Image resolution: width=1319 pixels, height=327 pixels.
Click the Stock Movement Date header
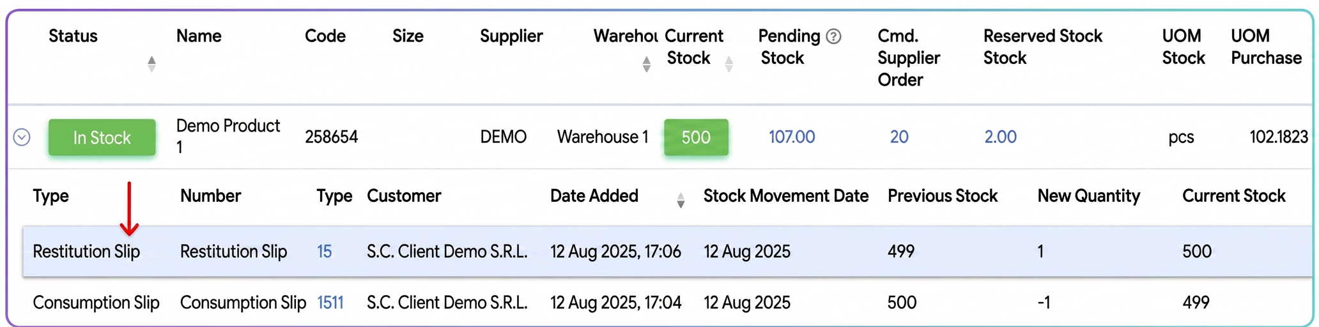pos(786,195)
